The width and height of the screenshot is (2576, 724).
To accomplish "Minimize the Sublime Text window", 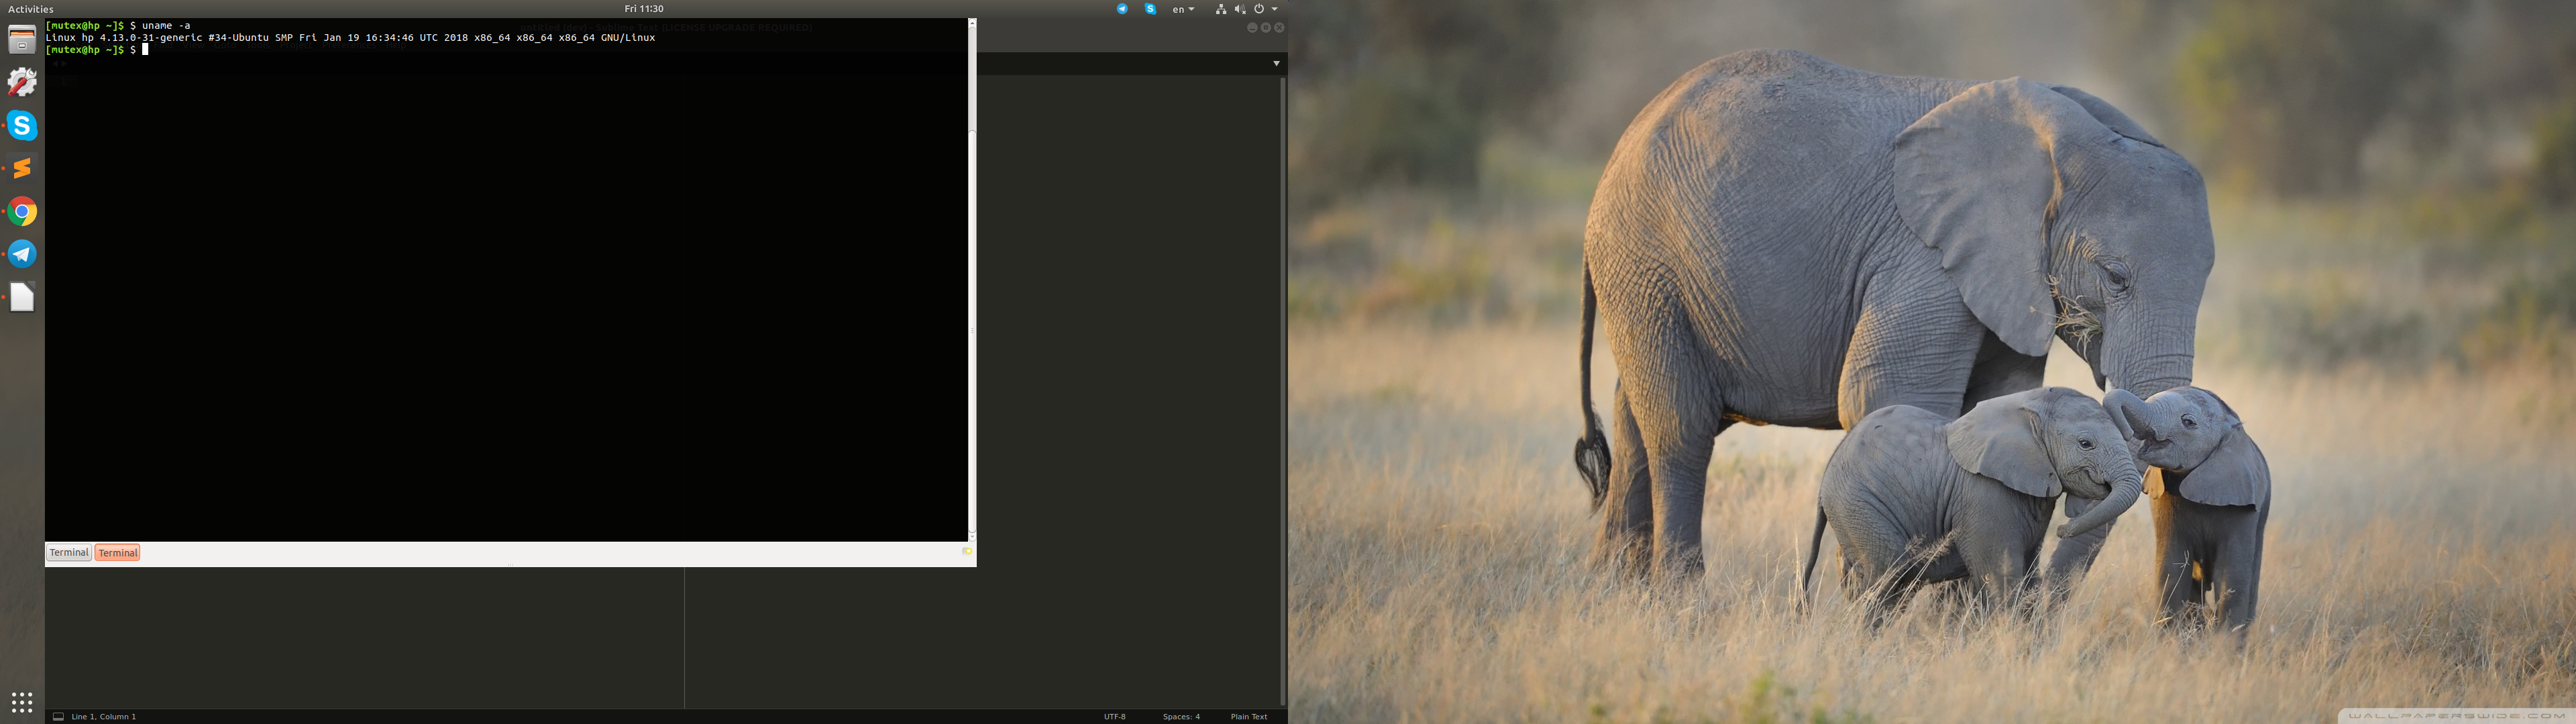I will 1252,28.
